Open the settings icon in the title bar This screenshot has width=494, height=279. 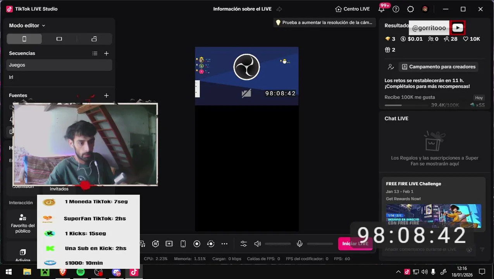(410, 9)
